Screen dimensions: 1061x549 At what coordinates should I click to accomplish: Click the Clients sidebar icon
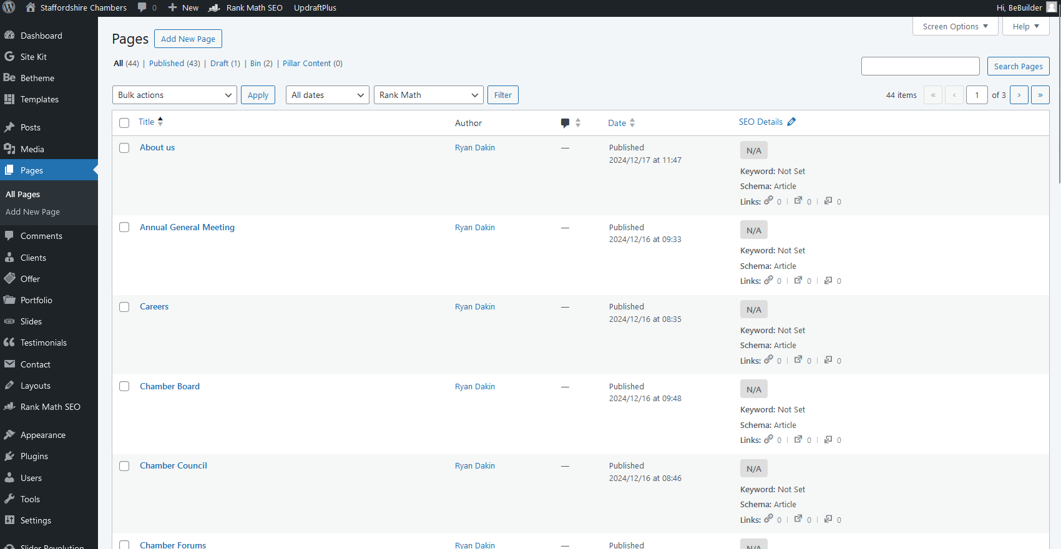pos(9,258)
